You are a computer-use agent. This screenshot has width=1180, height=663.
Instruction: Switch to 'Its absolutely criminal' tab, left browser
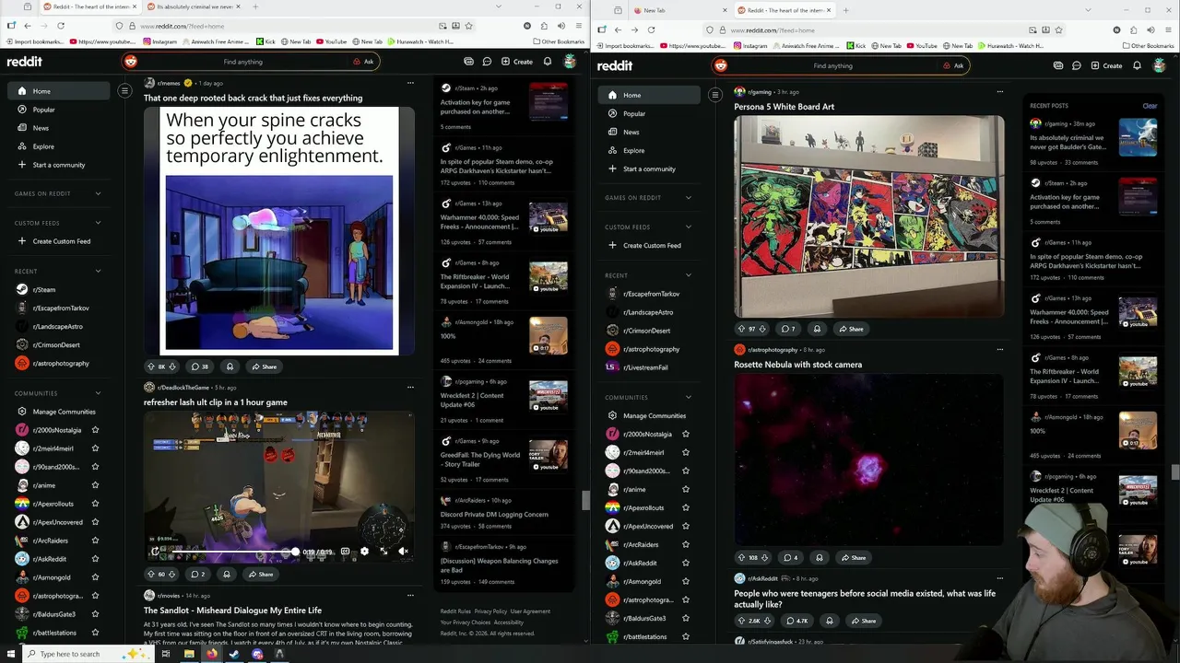point(193,6)
